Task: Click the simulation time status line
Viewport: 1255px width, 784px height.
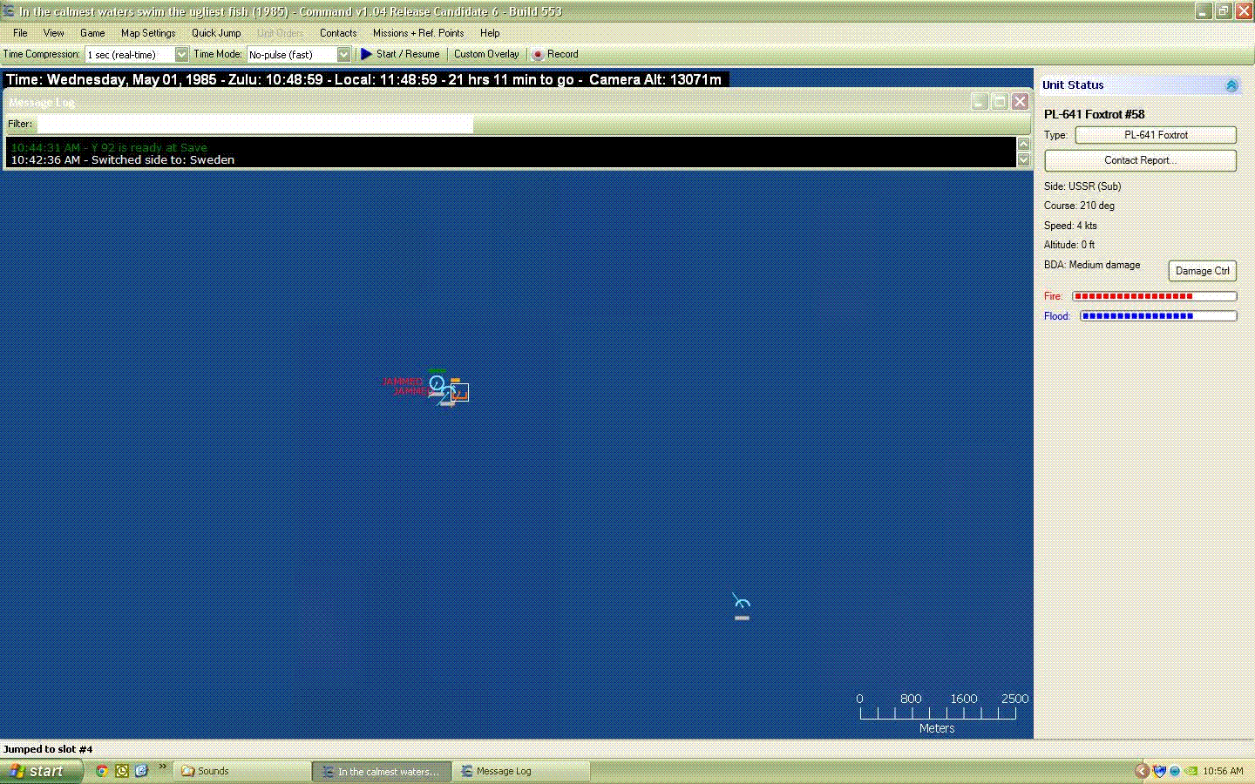Action: click(364, 79)
